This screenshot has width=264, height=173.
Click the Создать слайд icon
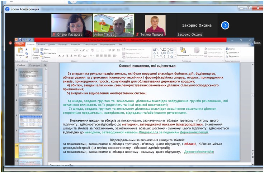point(36,50)
